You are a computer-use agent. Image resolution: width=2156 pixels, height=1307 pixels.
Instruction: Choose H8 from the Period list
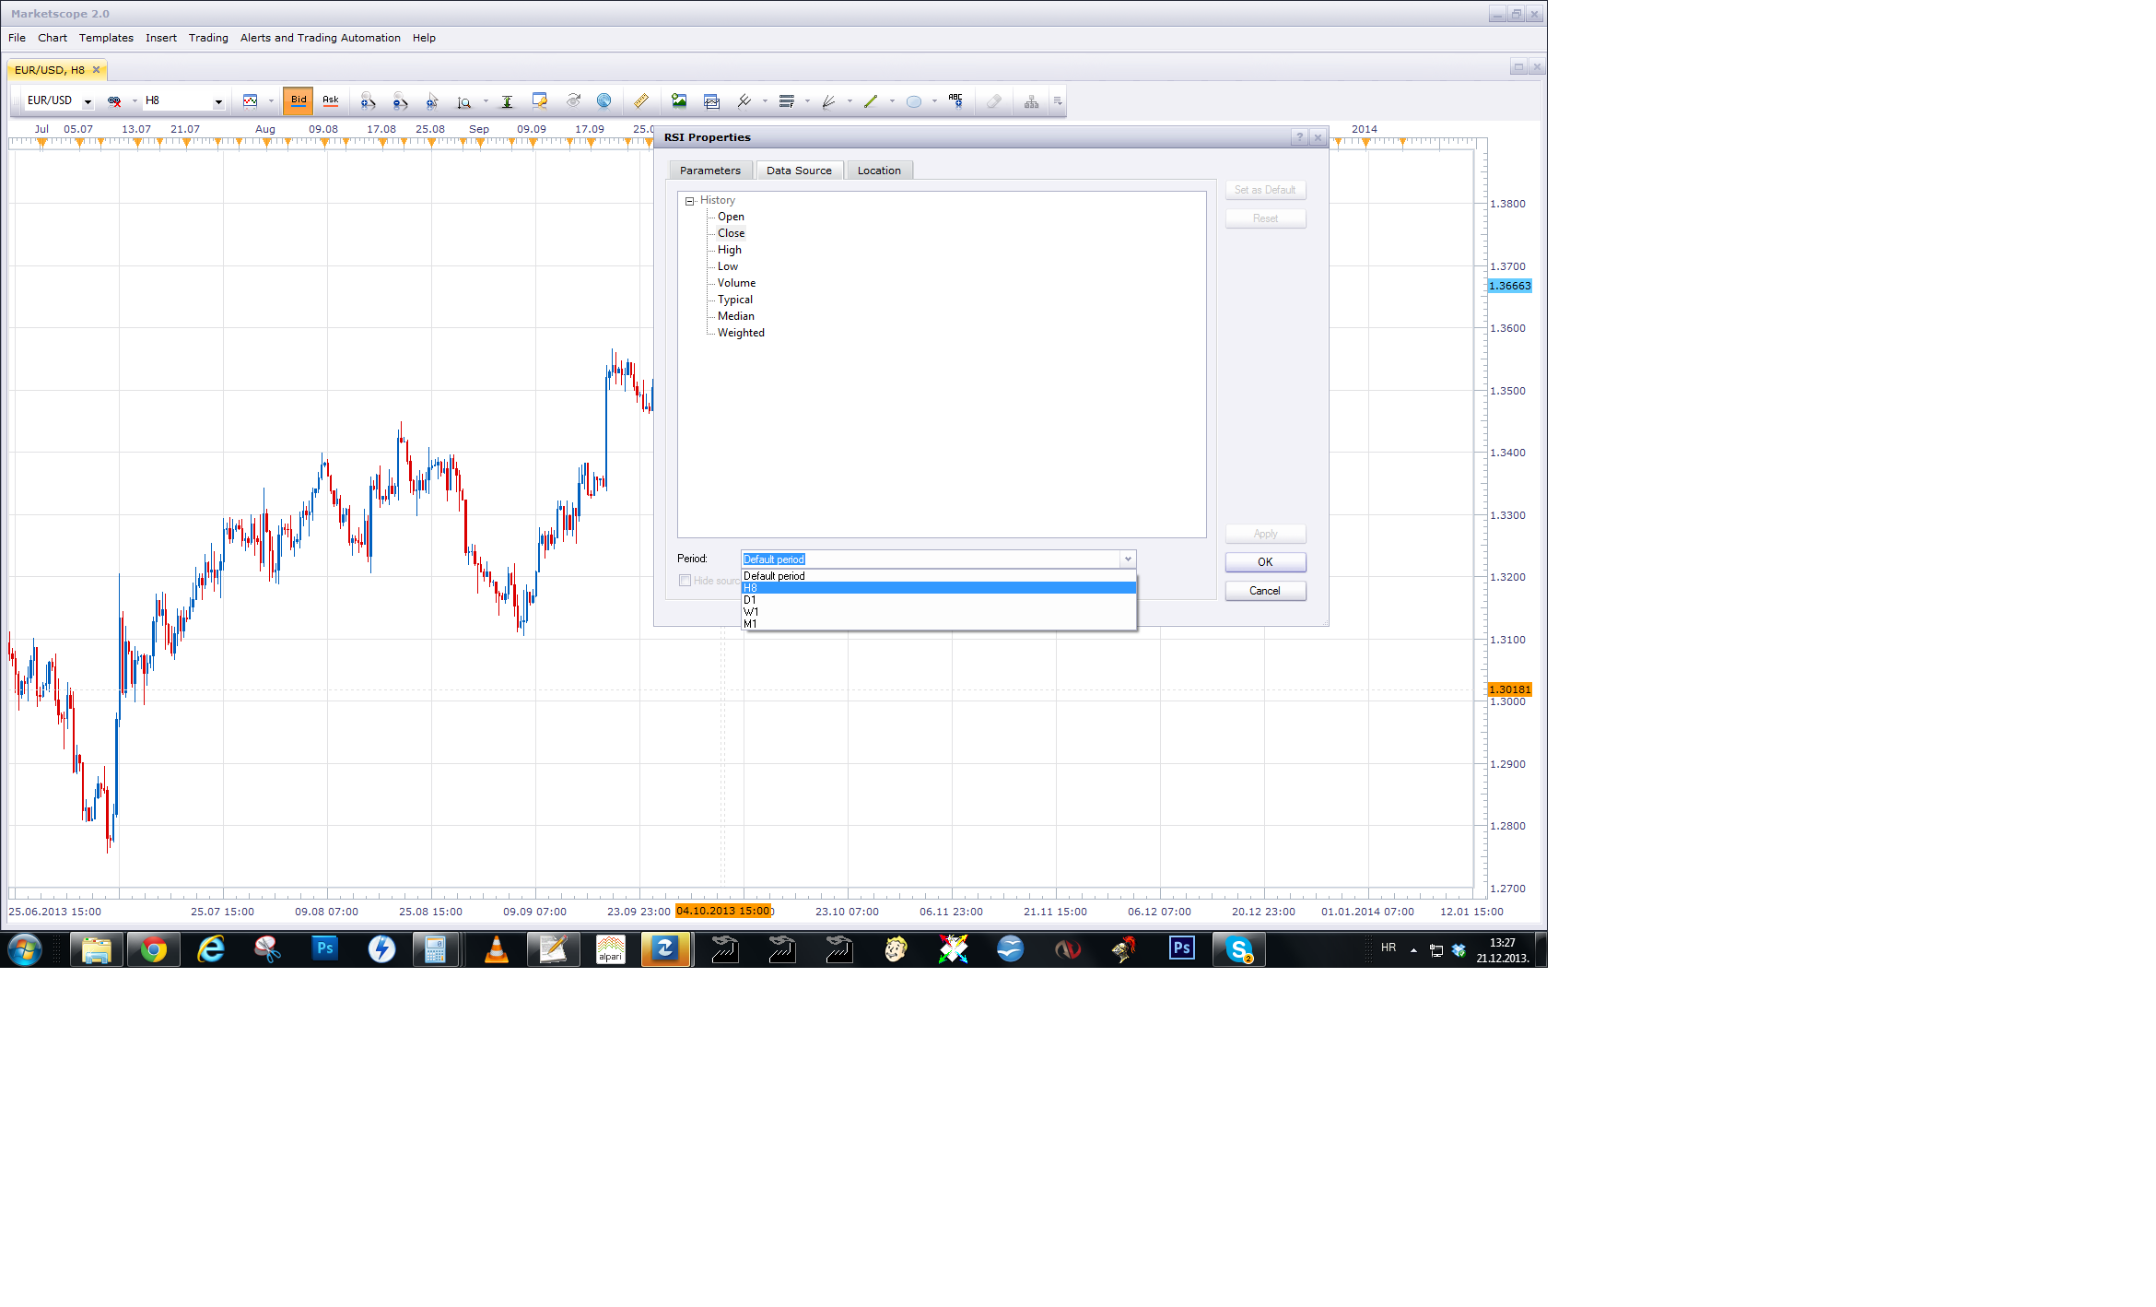[x=939, y=588]
